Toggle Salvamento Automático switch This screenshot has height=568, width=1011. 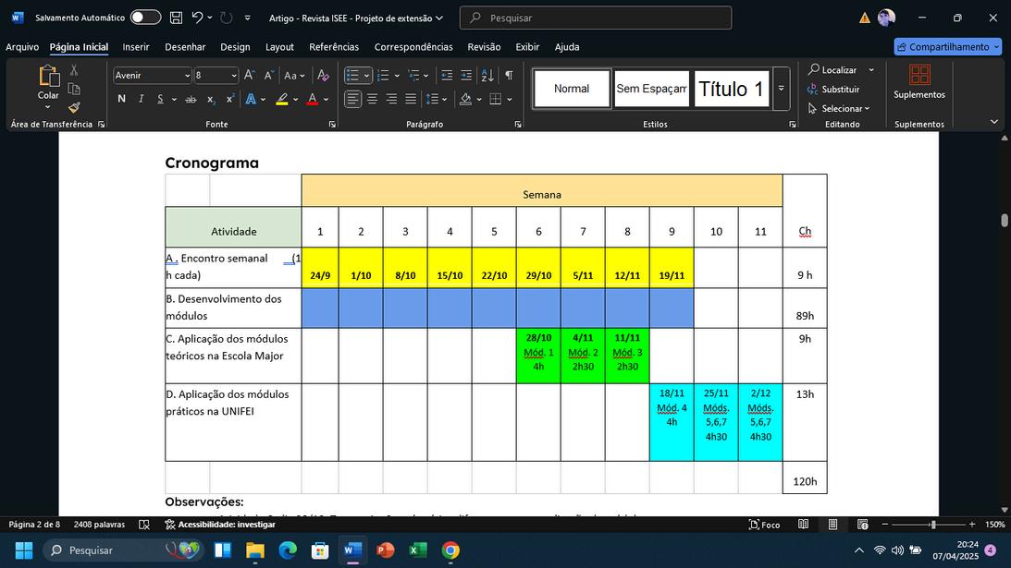[x=146, y=18]
